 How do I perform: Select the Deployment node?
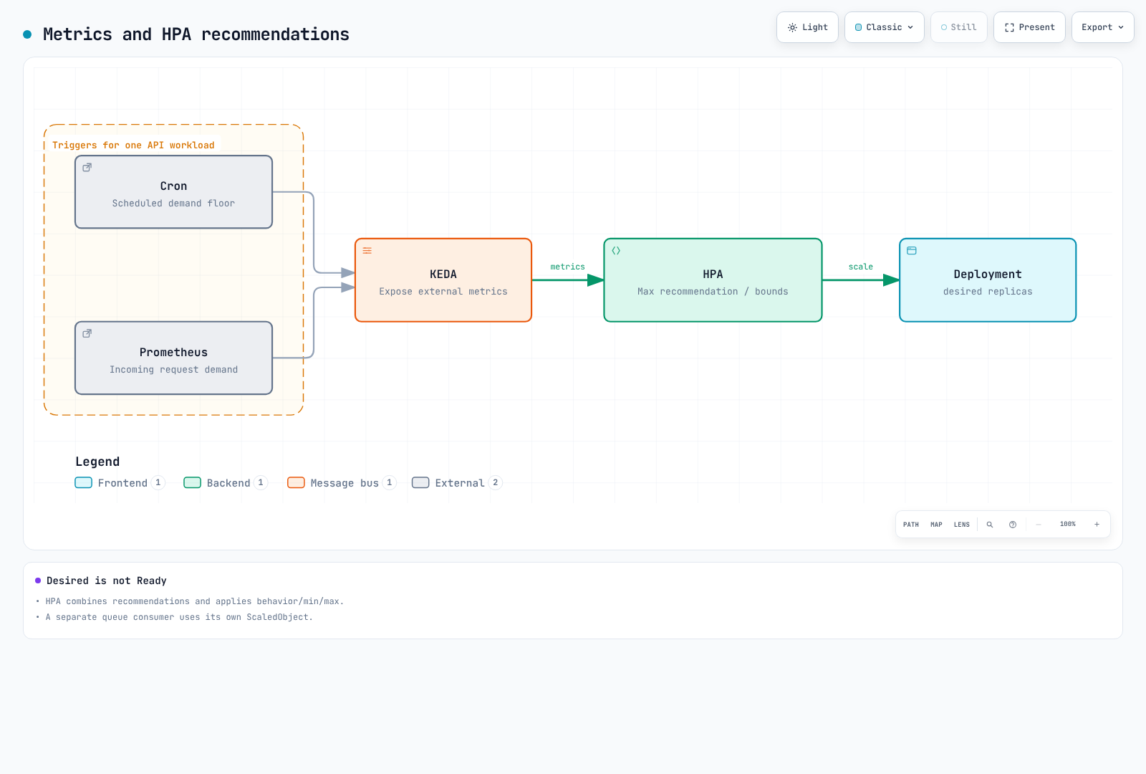pos(988,280)
